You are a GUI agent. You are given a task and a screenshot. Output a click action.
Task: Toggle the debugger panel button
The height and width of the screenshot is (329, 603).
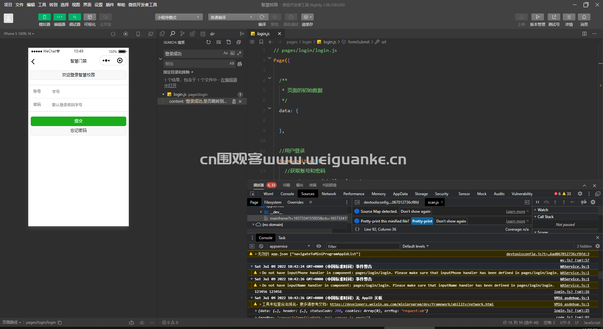(74, 17)
